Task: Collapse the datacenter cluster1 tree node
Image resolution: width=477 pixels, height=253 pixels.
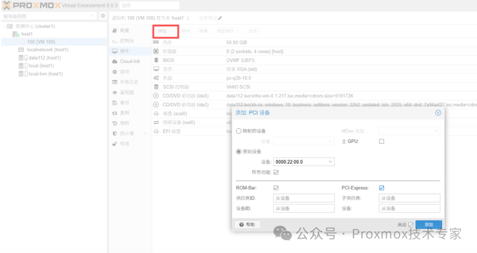Action: 4,26
